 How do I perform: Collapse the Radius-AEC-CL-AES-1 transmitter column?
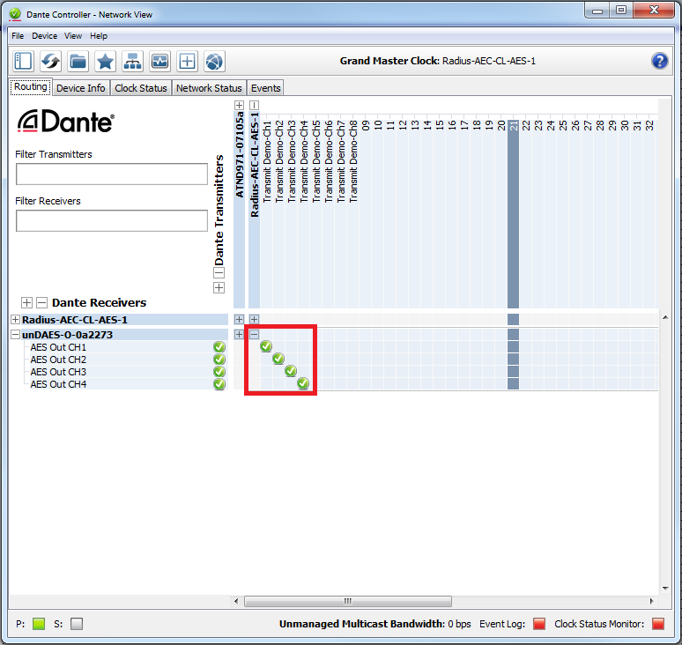tap(255, 105)
